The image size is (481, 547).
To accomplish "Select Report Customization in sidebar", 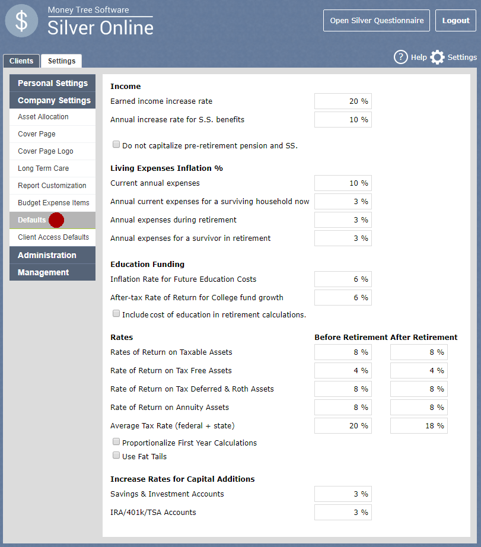I will coord(52,186).
